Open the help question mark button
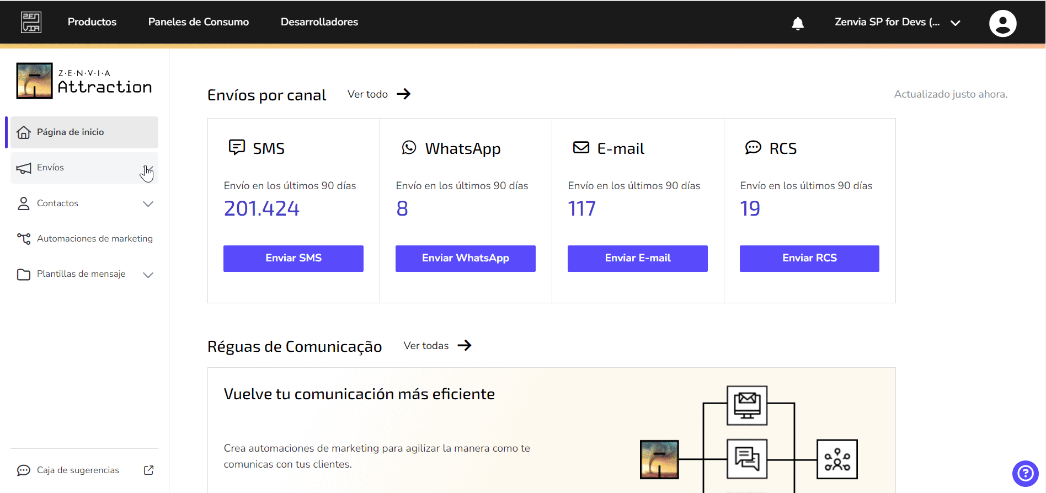Image resolution: width=1046 pixels, height=493 pixels. point(1026,473)
